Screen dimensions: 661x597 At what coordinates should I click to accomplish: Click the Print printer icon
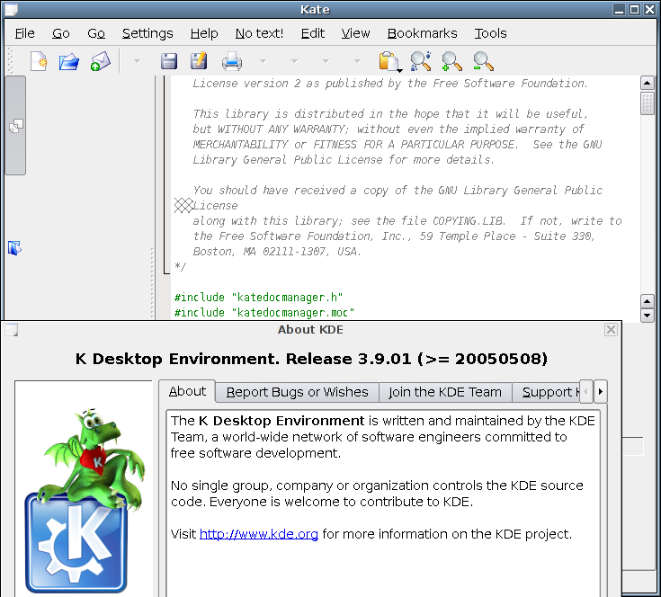coord(232,61)
